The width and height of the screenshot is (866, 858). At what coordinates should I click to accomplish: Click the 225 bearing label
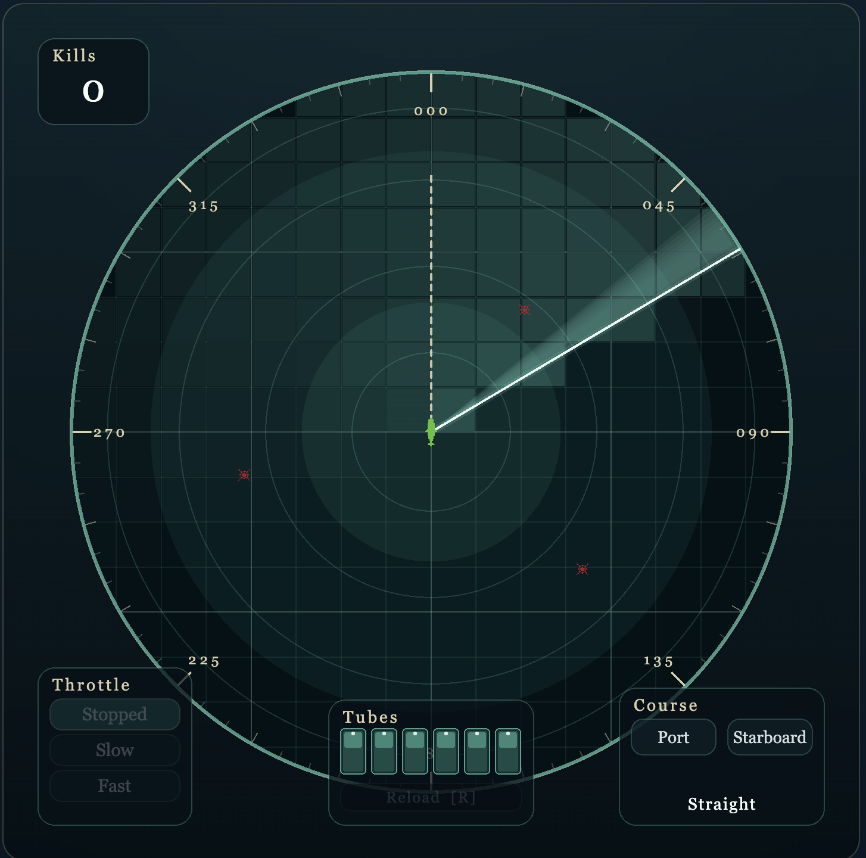click(x=204, y=661)
